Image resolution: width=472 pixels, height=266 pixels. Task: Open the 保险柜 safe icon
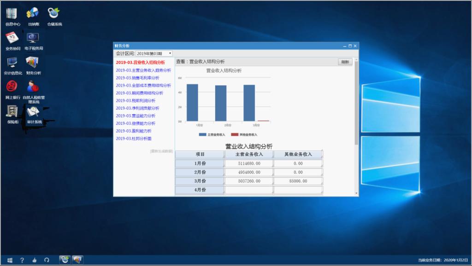point(12,114)
